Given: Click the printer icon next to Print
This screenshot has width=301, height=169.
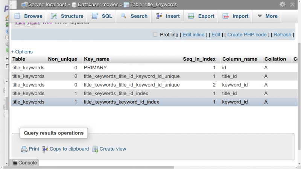Looking at the screenshot, I should pyautogui.click(x=24, y=149).
